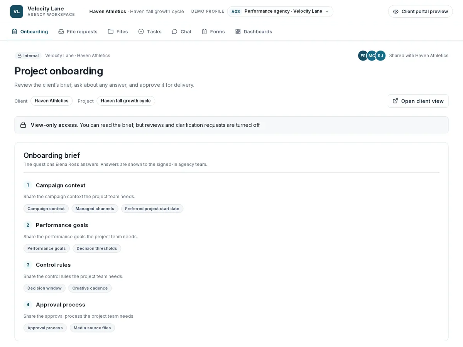463x347 pixels.
Task: Click the external-link icon in Open client view
Action: [395, 101]
